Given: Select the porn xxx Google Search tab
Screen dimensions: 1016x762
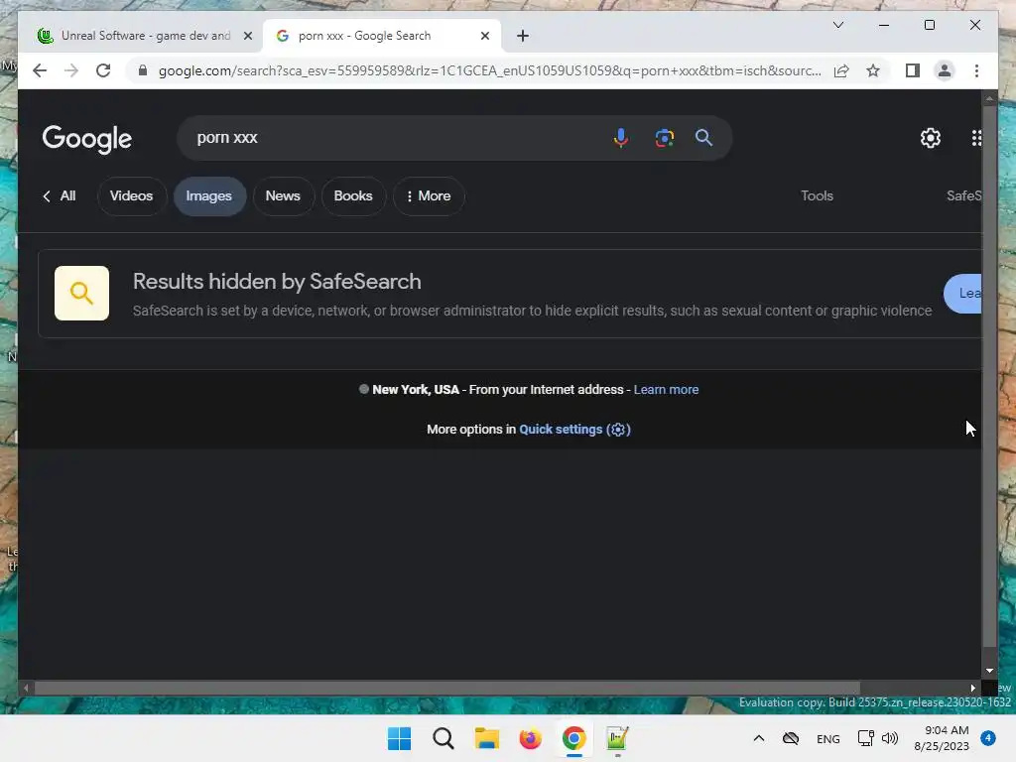Looking at the screenshot, I should point(381,36).
